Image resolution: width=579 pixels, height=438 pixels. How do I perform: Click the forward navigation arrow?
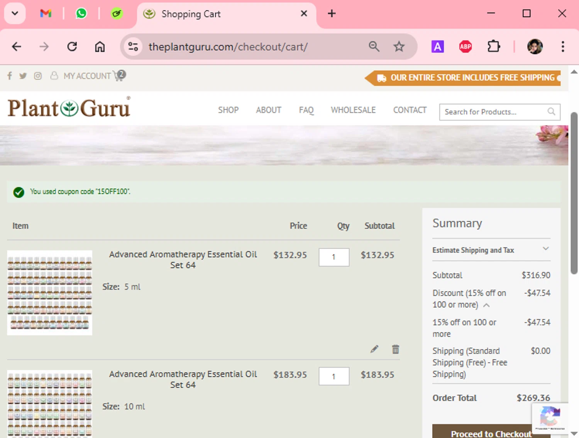click(x=44, y=47)
